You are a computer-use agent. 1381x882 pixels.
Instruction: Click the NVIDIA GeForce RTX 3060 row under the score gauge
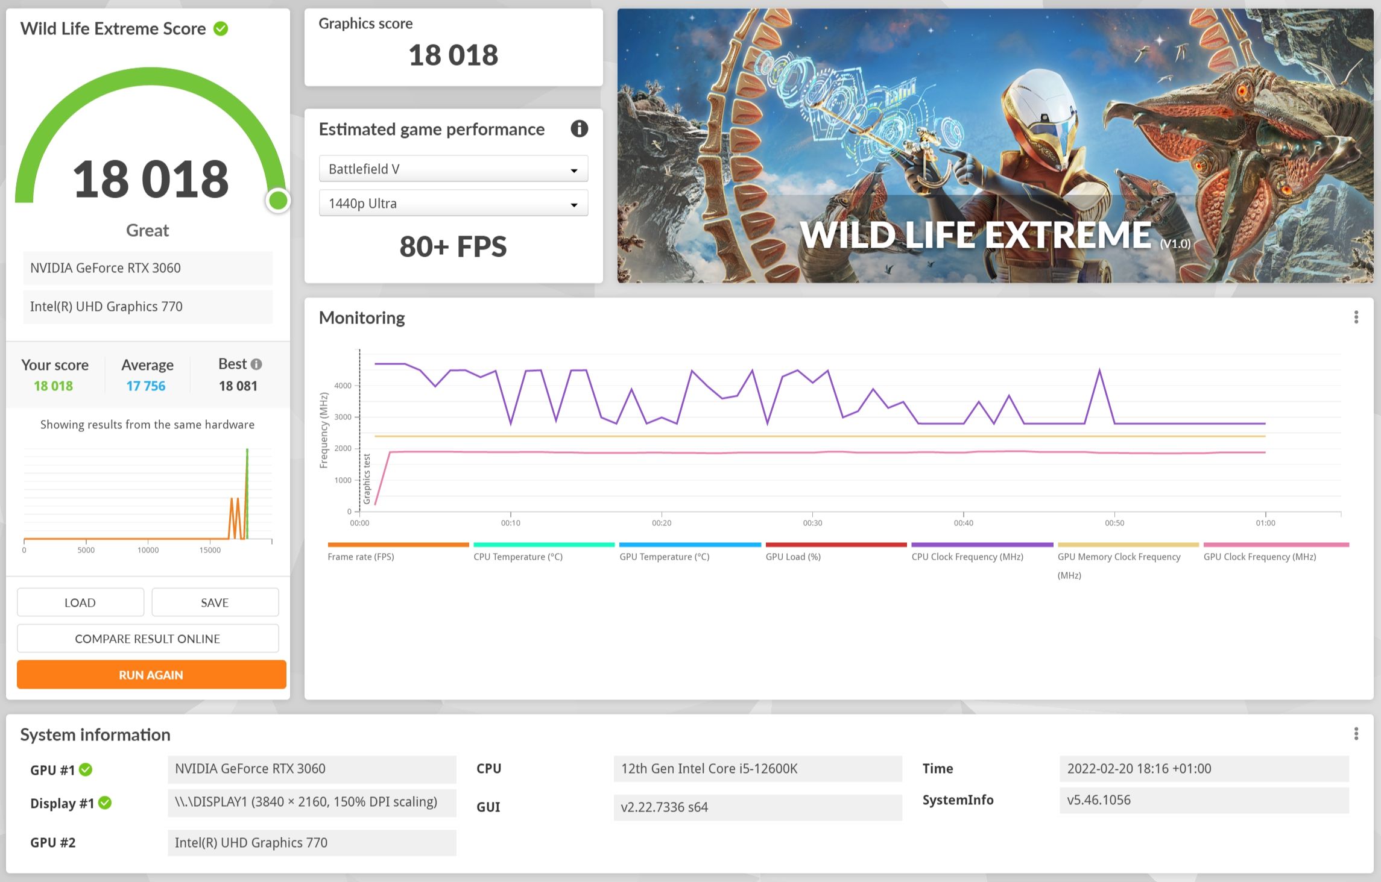148,268
